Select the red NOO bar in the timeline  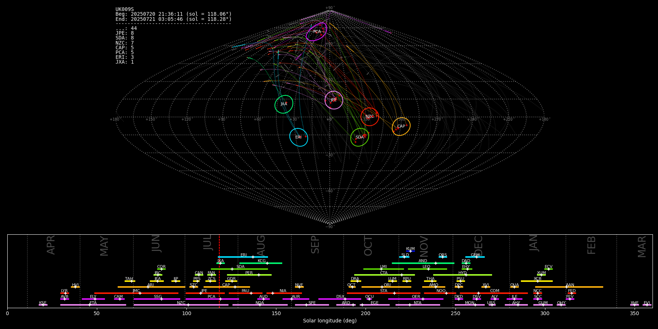[x=440, y=293]
